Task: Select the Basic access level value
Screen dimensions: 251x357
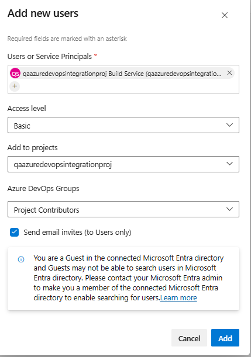Action: click(22, 126)
